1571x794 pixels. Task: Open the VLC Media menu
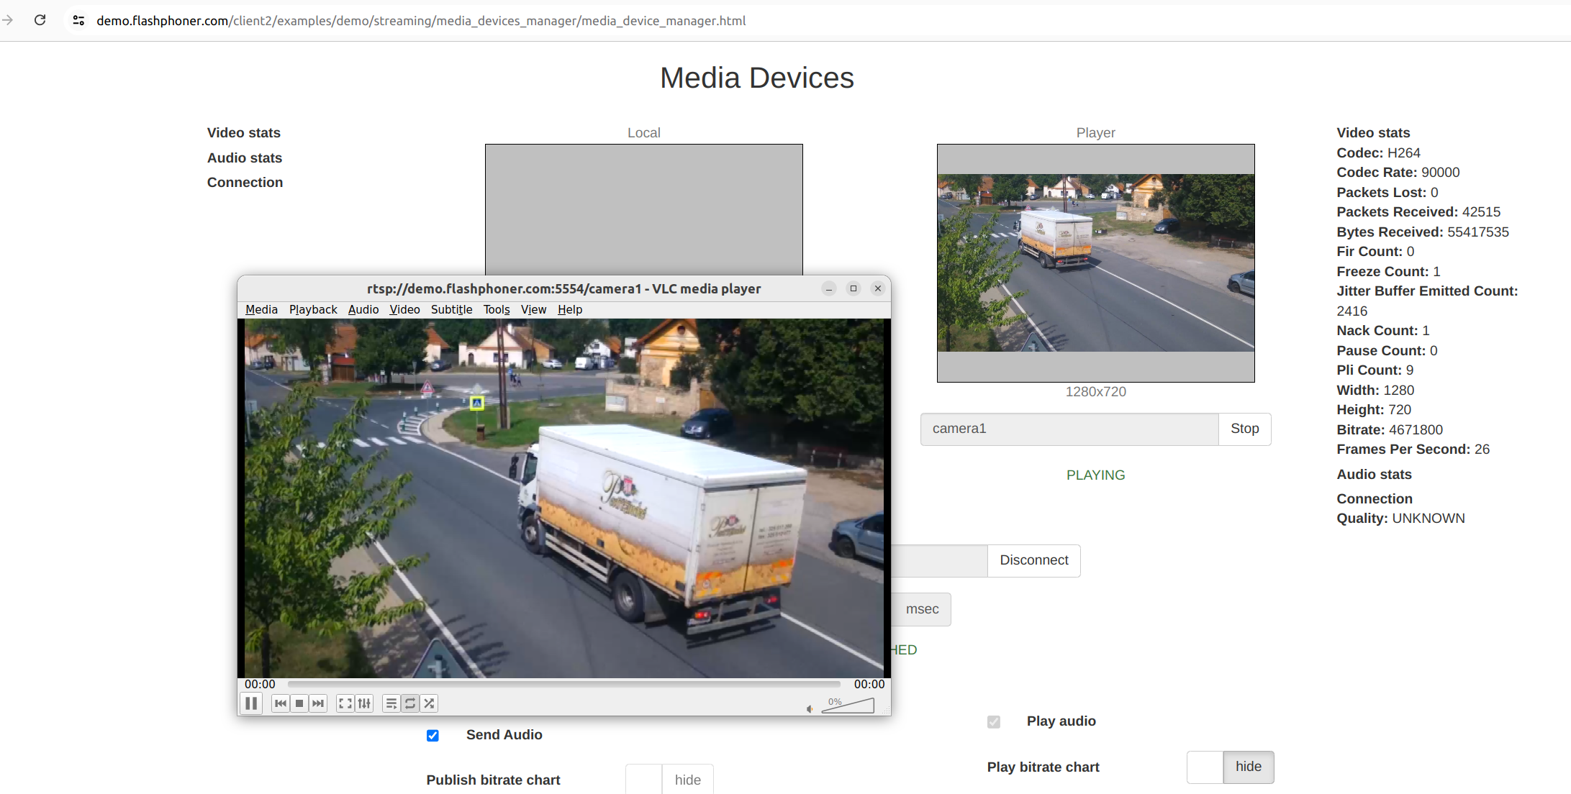(x=261, y=309)
